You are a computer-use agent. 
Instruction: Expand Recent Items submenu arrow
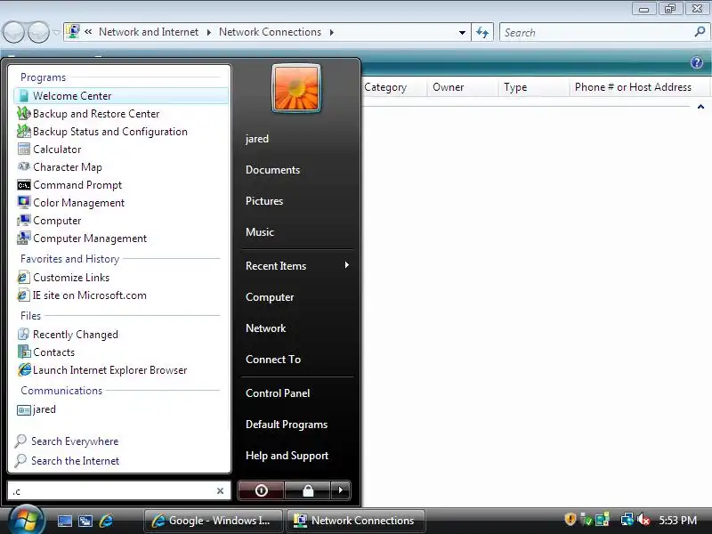click(346, 265)
